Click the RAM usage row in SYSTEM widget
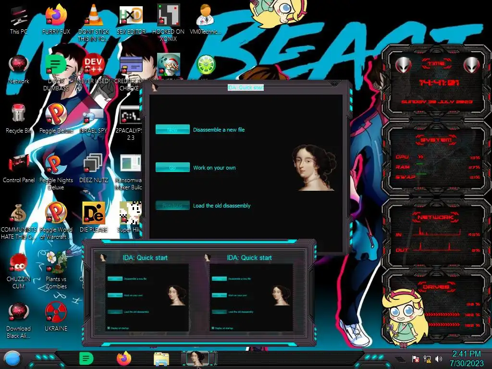The height and width of the screenshot is (369, 492). coord(437,167)
